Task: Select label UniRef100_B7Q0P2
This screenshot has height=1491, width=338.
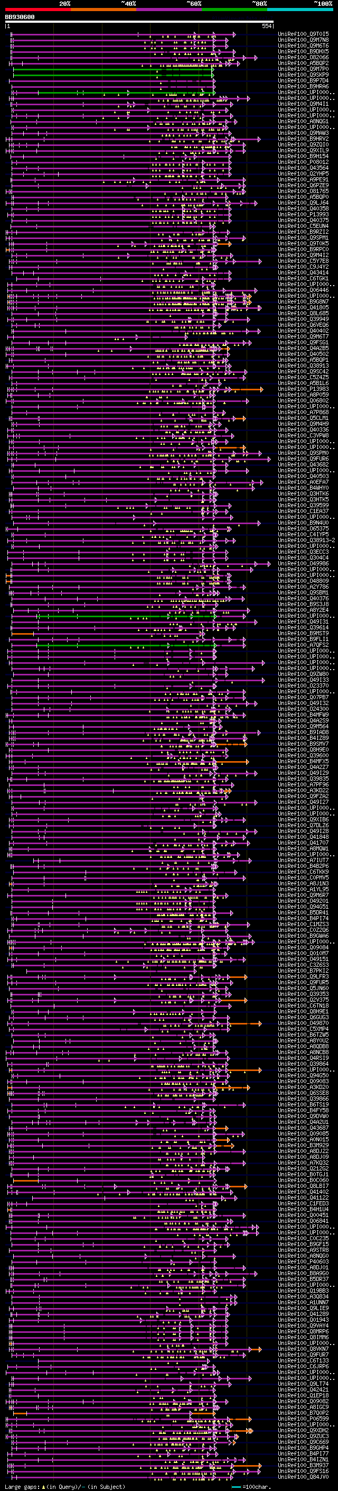Action: pyautogui.click(x=303, y=1413)
